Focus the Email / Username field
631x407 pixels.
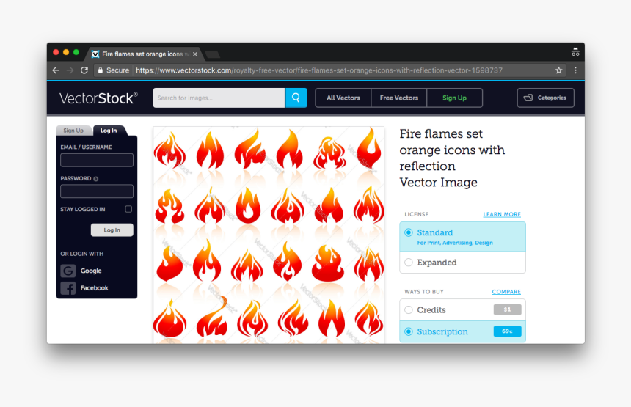coord(97,160)
